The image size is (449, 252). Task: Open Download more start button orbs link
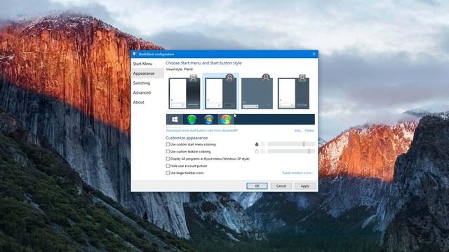pos(202,131)
